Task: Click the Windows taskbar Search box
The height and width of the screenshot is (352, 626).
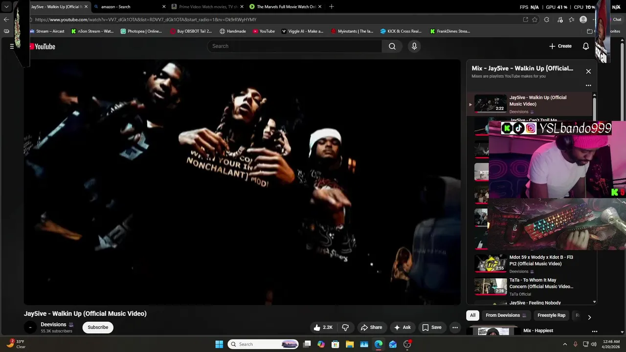Action: (264, 344)
